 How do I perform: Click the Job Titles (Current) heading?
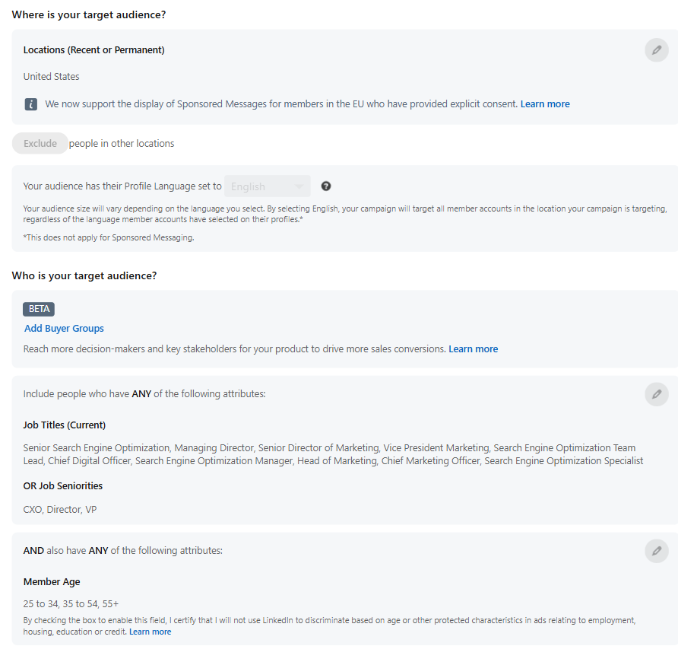65,425
